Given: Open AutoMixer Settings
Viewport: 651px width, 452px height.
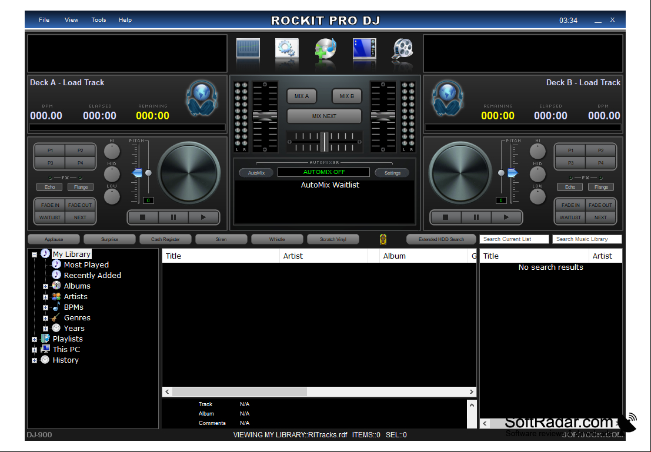Looking at the screenshot, I should pos(392,173).
